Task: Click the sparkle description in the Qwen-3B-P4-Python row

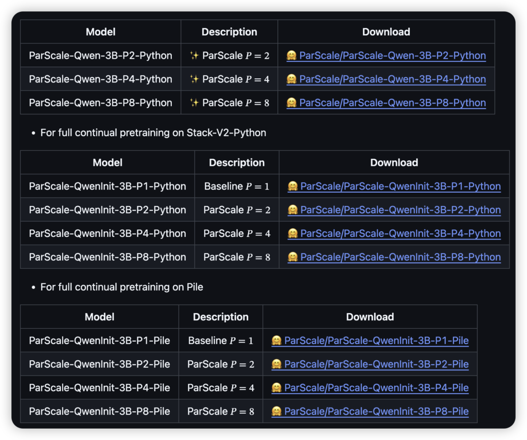Action: pyautogui.click(x=230, y=79)
